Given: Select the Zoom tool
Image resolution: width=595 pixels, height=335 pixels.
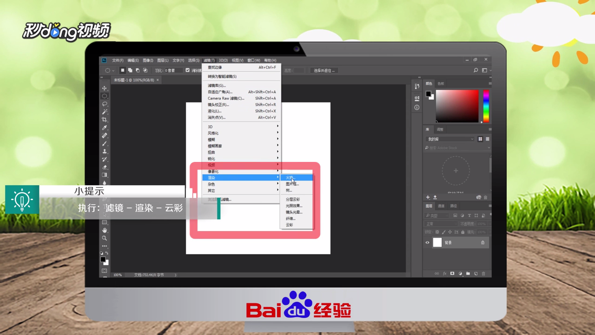Looking at the screenshot, I should tap(105, 238).
